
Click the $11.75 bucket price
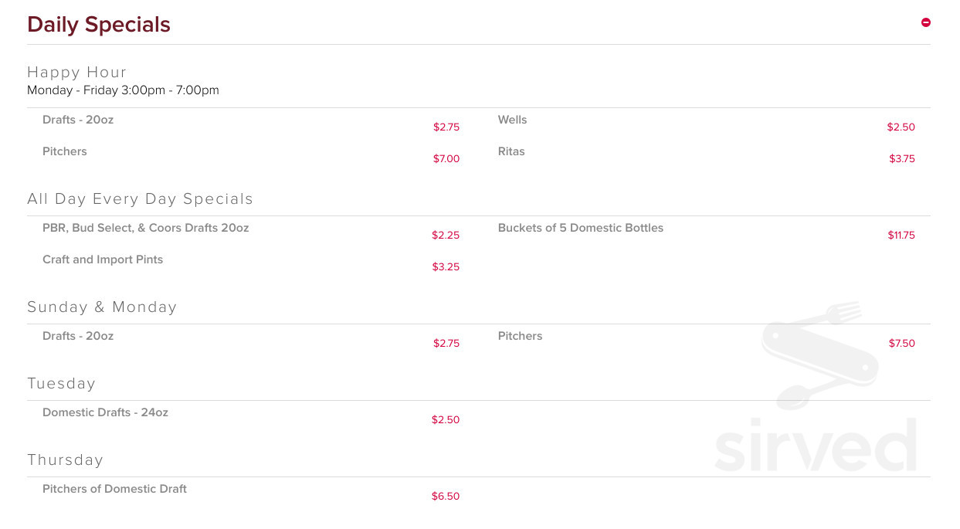[x=901, y=235]
